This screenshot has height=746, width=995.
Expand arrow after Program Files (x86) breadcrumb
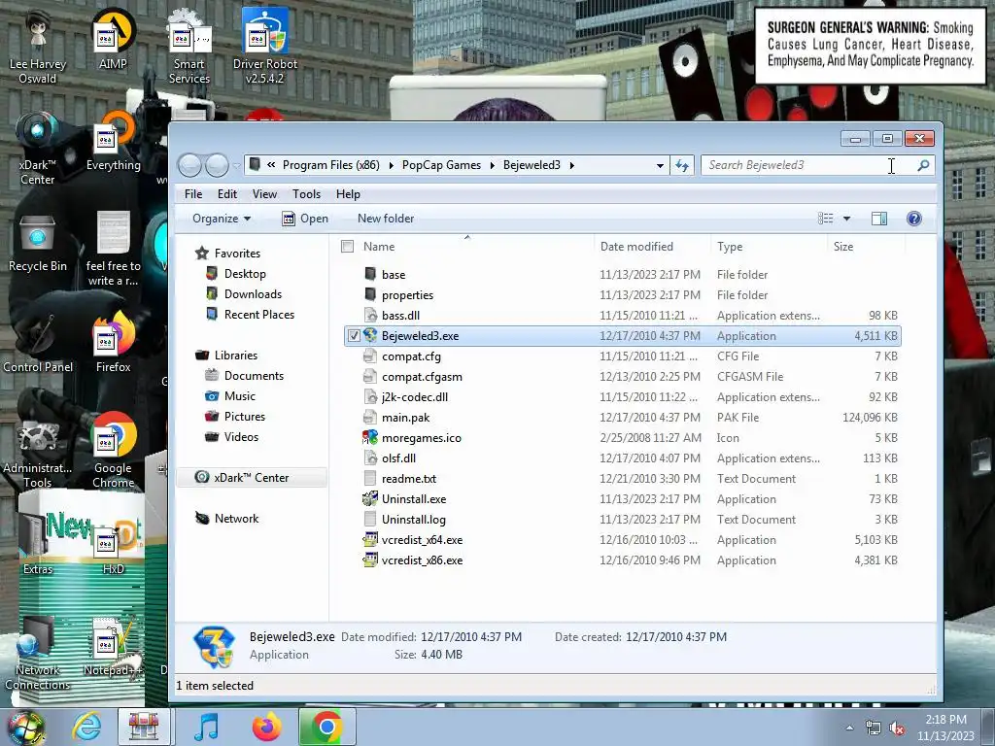pyautogui.click(x=391, y=165)
